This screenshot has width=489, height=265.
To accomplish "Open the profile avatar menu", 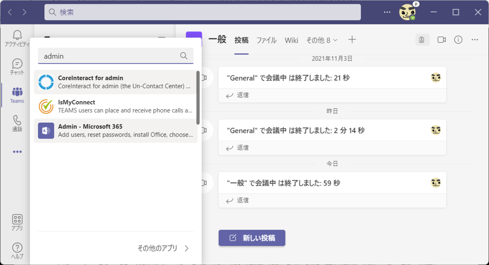I will (x=407, y=12).
